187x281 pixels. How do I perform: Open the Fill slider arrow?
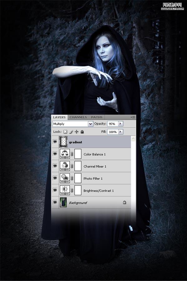tap(120, 132)
